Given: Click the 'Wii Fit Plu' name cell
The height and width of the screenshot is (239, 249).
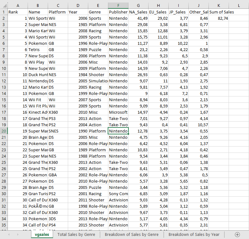Looking at the screenshot, I should [x=38, y=106].
